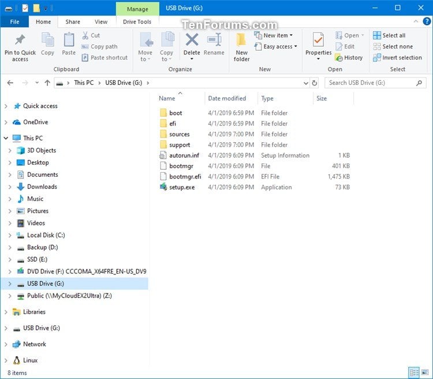The height and width of the screenshot is (379, 433).
Task: Select the efi folder
Action: [x=173, y=123]
